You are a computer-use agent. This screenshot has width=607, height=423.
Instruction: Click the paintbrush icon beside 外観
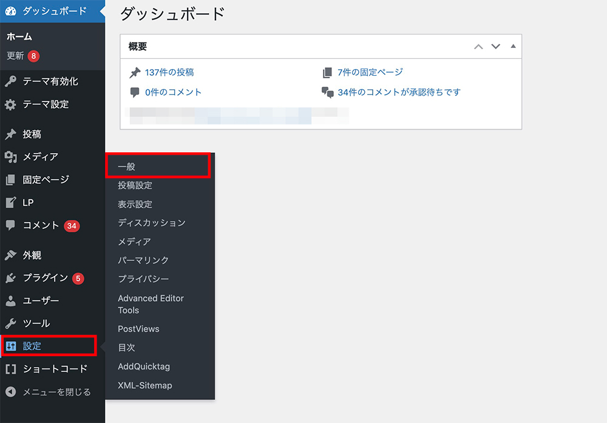[x=11, y=255]
